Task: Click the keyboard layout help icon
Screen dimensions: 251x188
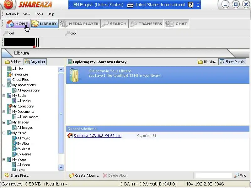Action: [x=190, y=5]
